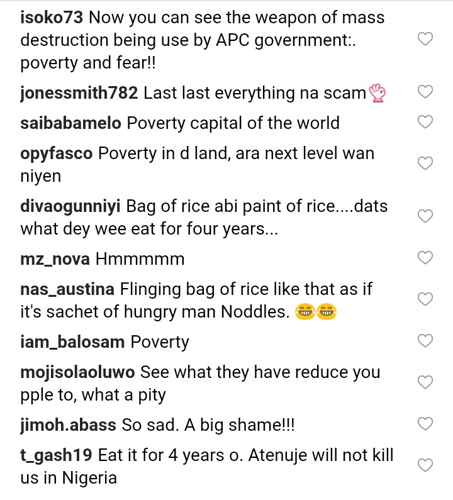This screenshot has width=453, height=500.
Task: Like saibabamelo's Poverty capital comment
Action: 425,122
